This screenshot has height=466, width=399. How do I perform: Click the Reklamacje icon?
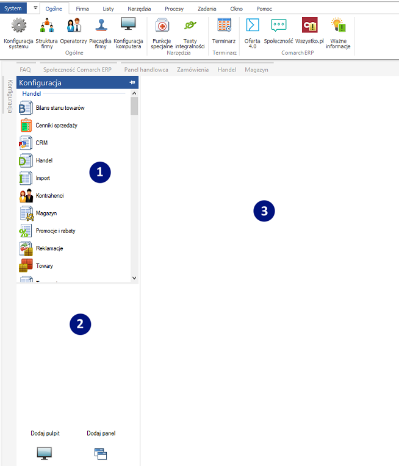(x=26, y=248)
